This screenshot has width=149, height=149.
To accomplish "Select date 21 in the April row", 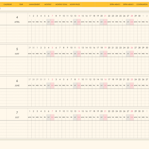I will tap(105, 16).
